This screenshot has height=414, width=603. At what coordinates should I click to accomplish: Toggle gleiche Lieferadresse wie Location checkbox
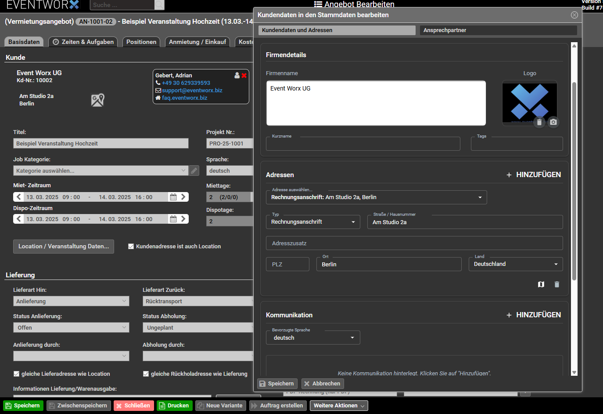pyautogui.click(x=16, y=374)
